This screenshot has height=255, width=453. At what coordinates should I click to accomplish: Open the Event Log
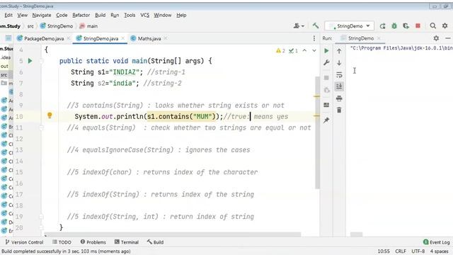click(437, 242)
